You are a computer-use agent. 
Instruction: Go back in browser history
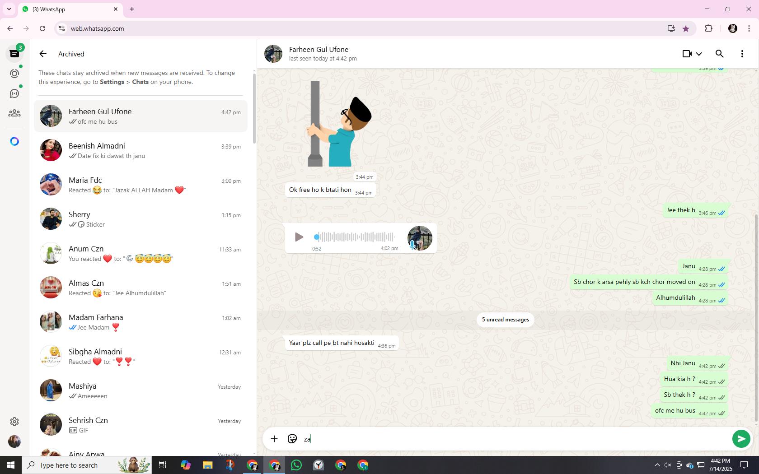10,28
